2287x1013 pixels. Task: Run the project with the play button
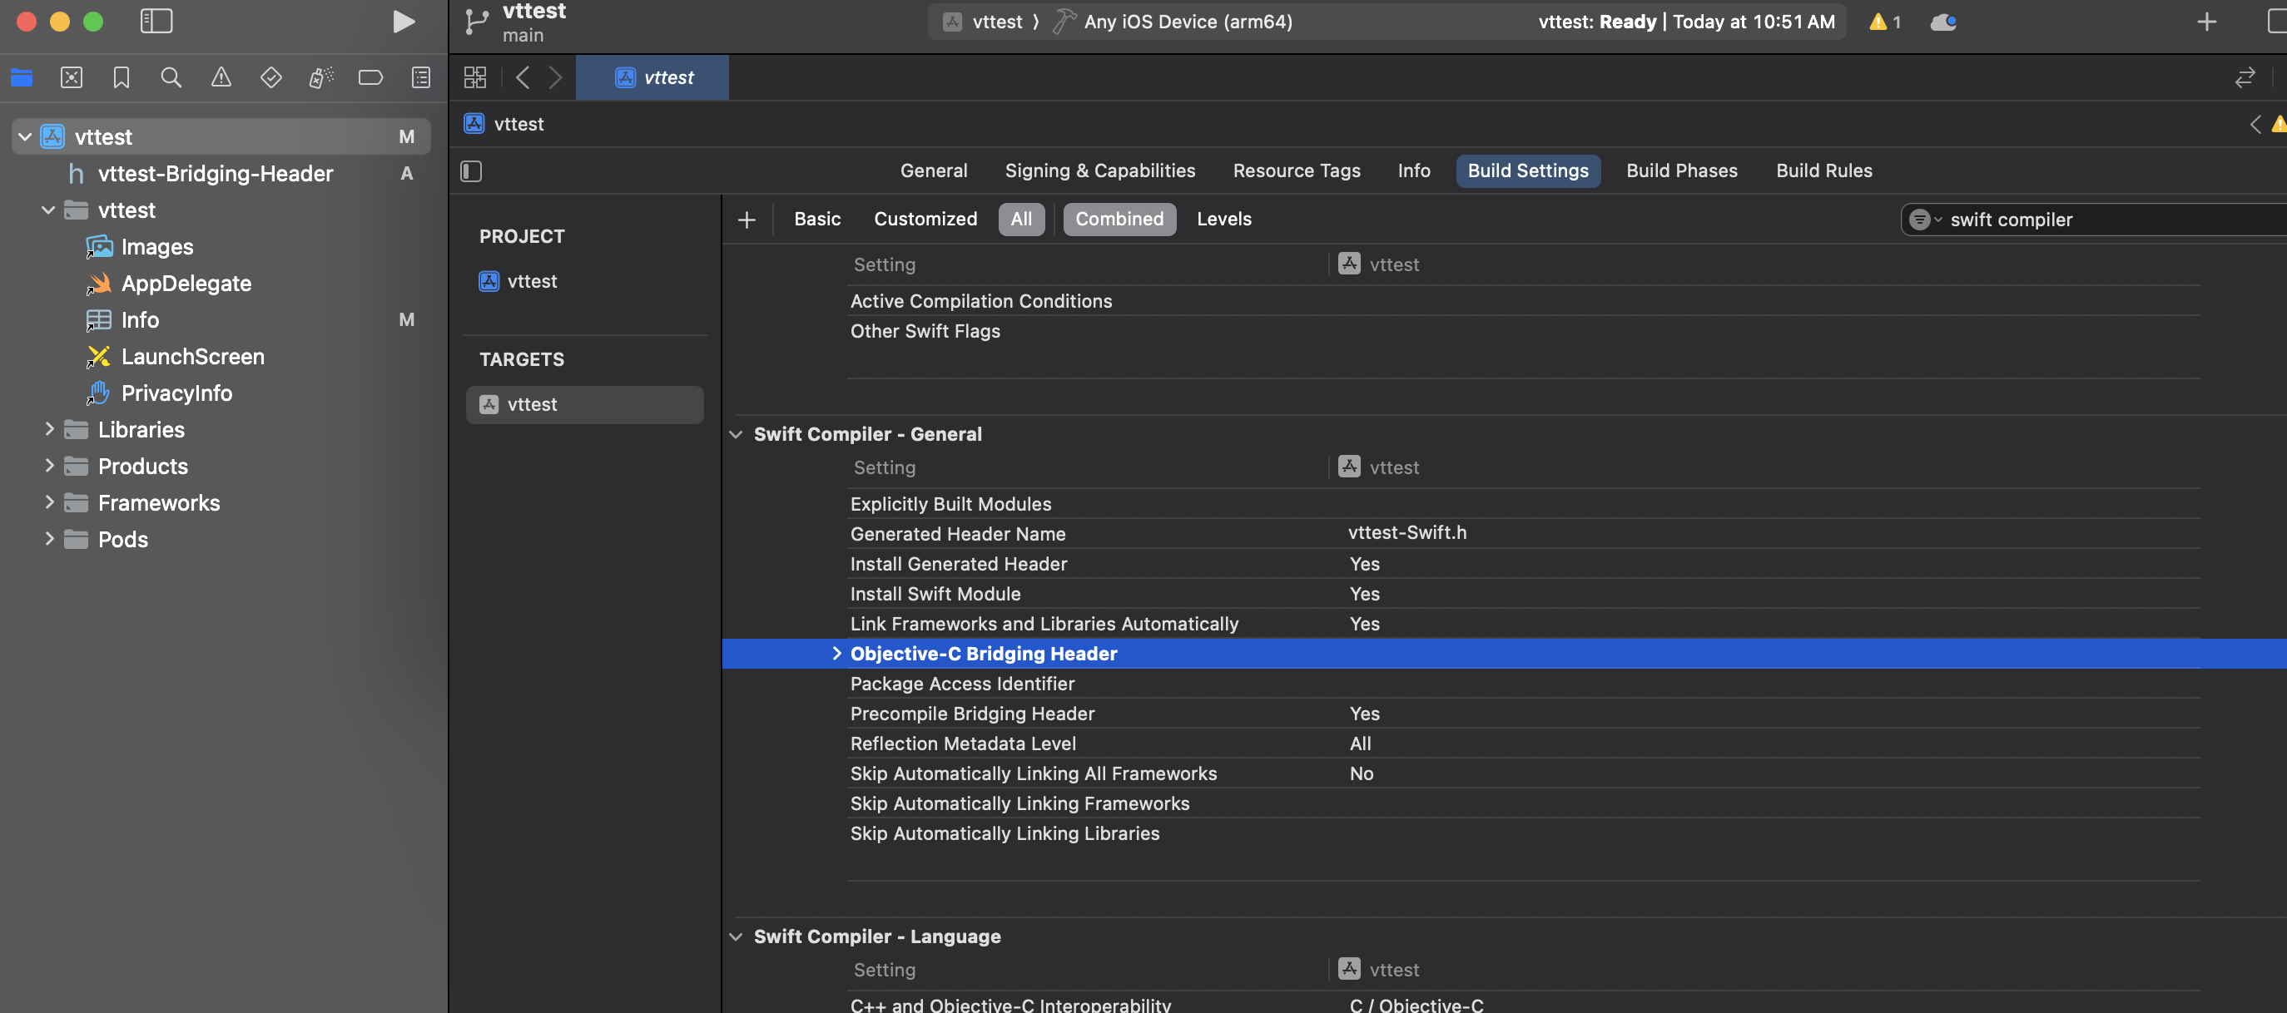click(x=403, y=22)
